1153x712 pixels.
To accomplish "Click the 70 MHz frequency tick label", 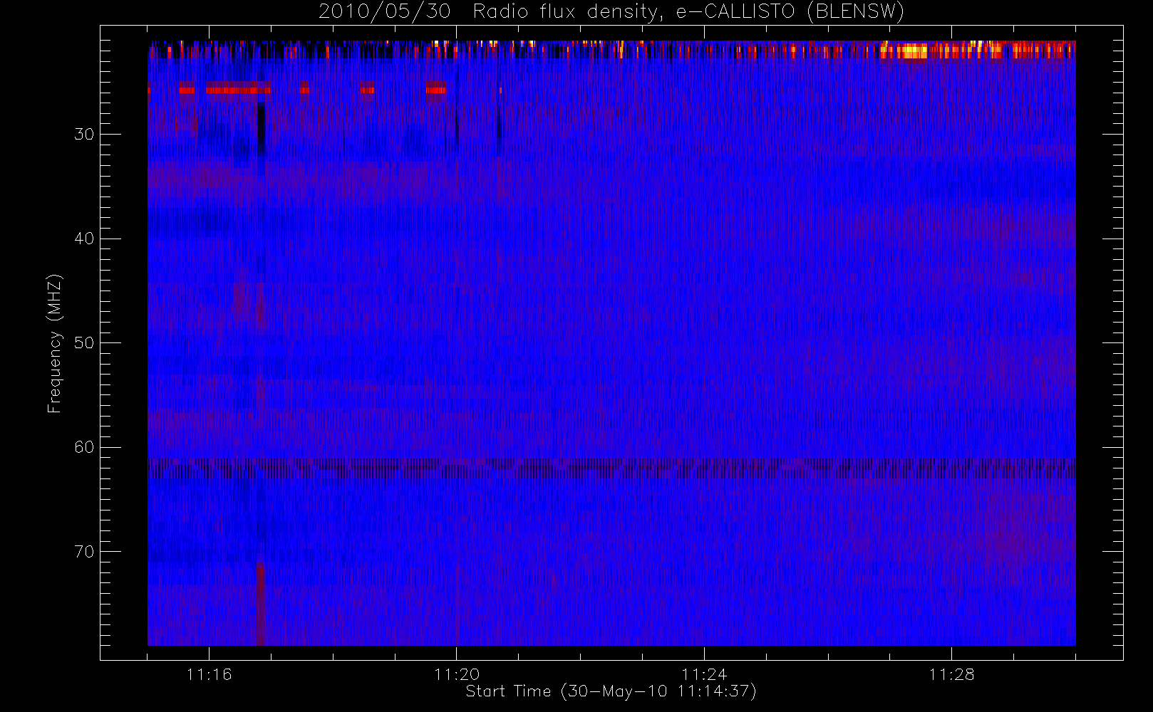I will [x=84, y=552].
